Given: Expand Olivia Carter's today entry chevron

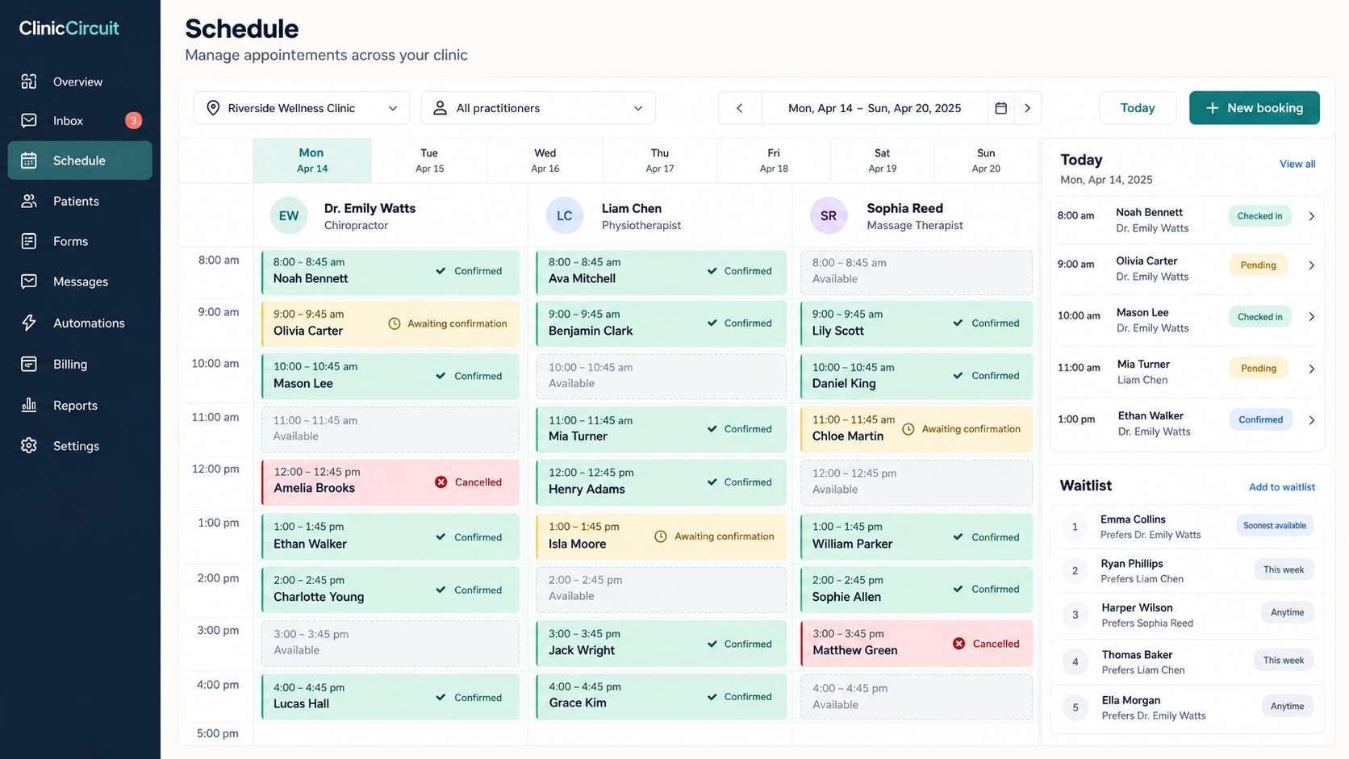Looking at the screenshot, I should [1311, 265].
